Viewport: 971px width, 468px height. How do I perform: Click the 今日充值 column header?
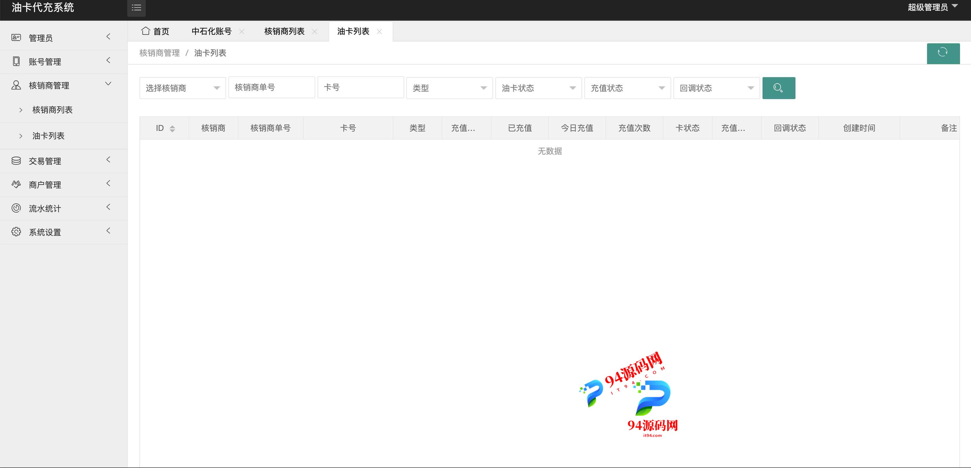point(577,128)
